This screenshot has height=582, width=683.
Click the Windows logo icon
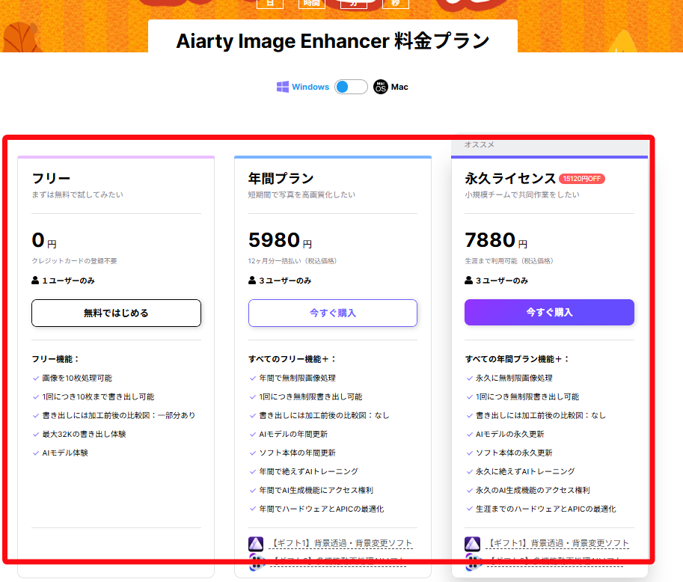[x=283, y=87]
